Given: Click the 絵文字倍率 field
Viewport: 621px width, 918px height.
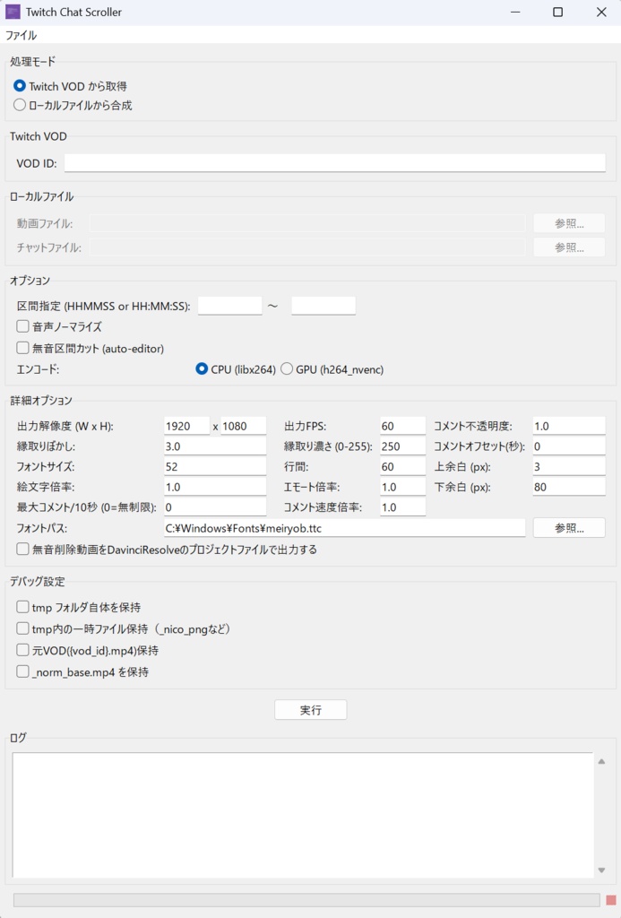Looking at the screenshot, I should pyautogui.click(x=215, y=487).
